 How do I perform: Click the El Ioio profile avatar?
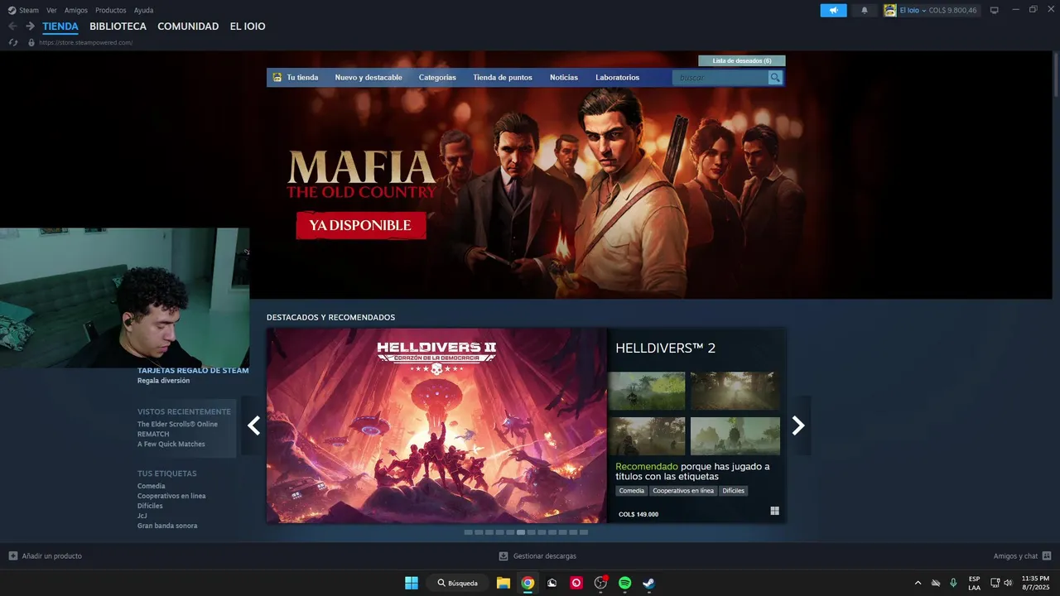click(890, 10)
